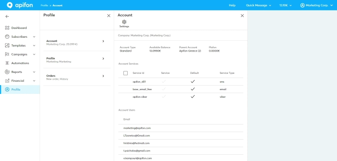
Task: Select the base_email_free service id
Action: coord(142,89)
